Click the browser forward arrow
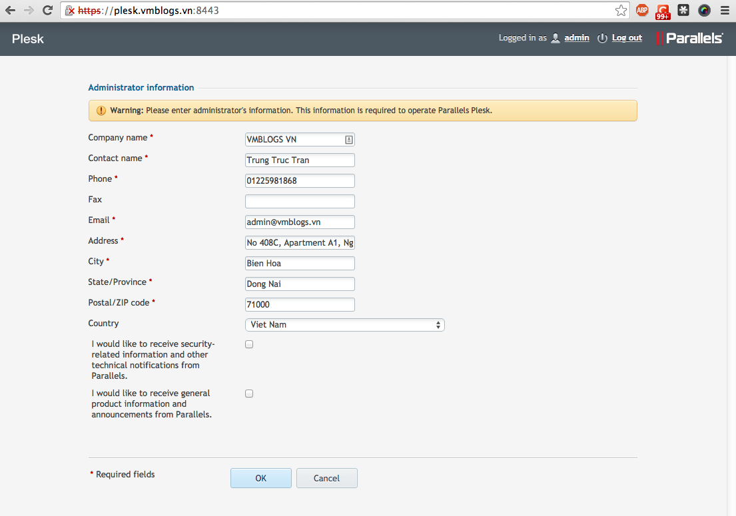Viewport: 736px width, 516px height. [29, 11]
